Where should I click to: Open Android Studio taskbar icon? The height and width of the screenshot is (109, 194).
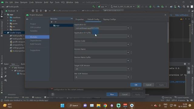pyautogui.click(x=132, y=105)
